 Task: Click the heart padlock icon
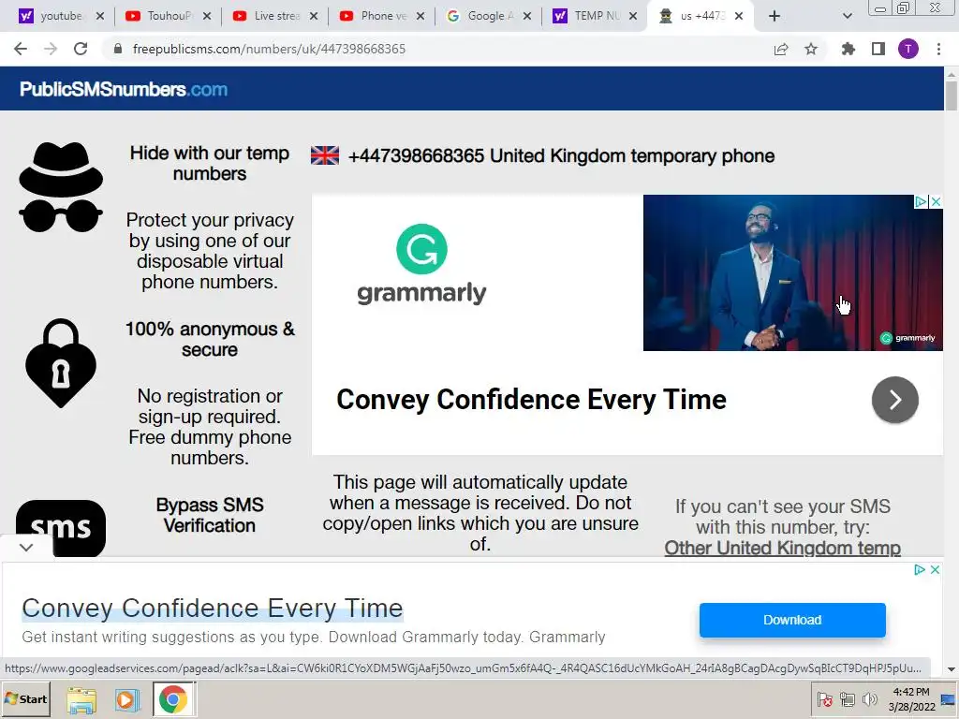point(61,363)
